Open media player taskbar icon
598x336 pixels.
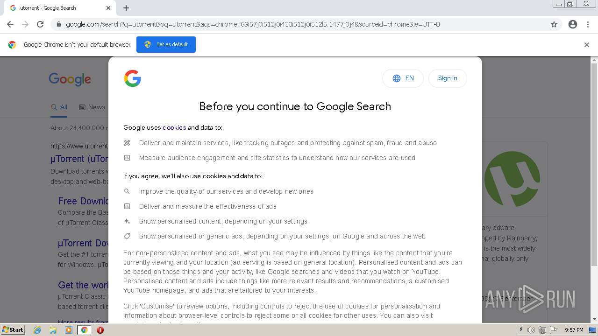(69, 330)
